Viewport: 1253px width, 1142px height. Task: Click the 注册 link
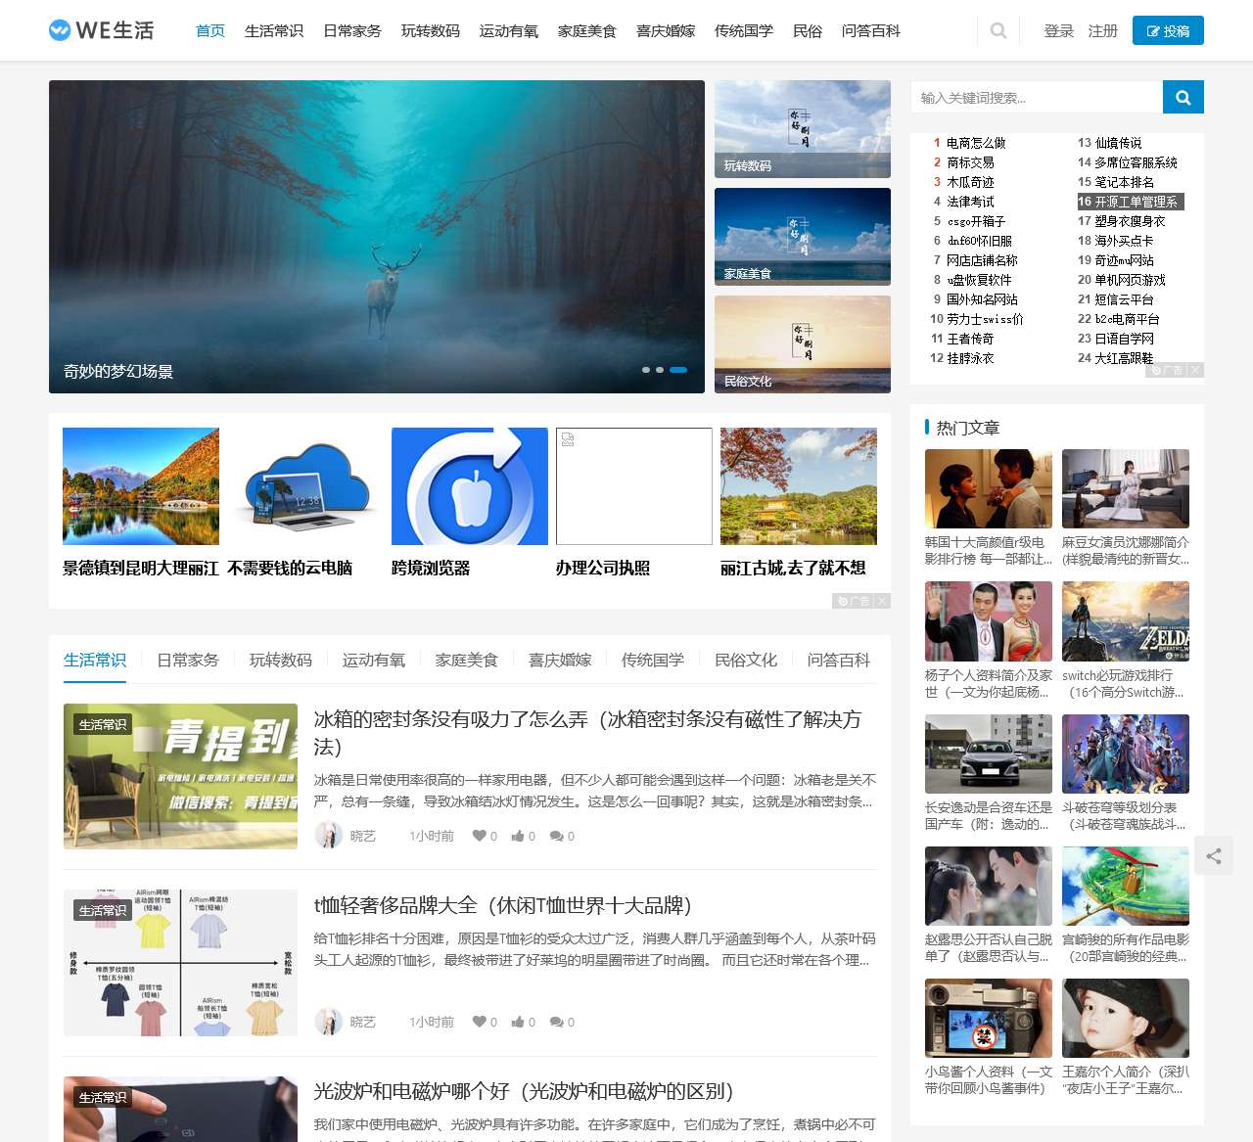pos(1103,30)
